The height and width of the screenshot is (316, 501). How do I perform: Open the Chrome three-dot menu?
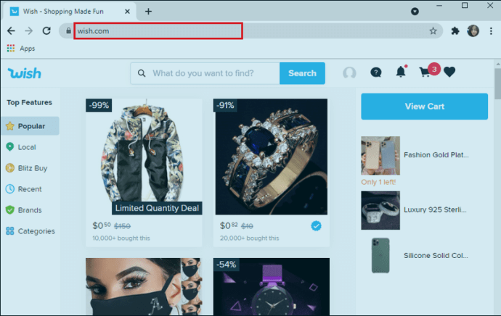tap(491, 31)
